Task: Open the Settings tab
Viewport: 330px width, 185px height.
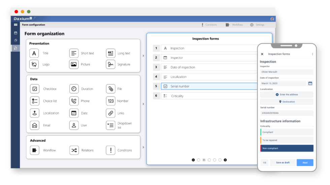Action: pyautogui.click(x=257, y=25)
